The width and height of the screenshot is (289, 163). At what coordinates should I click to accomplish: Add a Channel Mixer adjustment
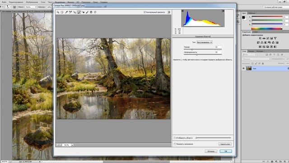click(x=273, y=43)
